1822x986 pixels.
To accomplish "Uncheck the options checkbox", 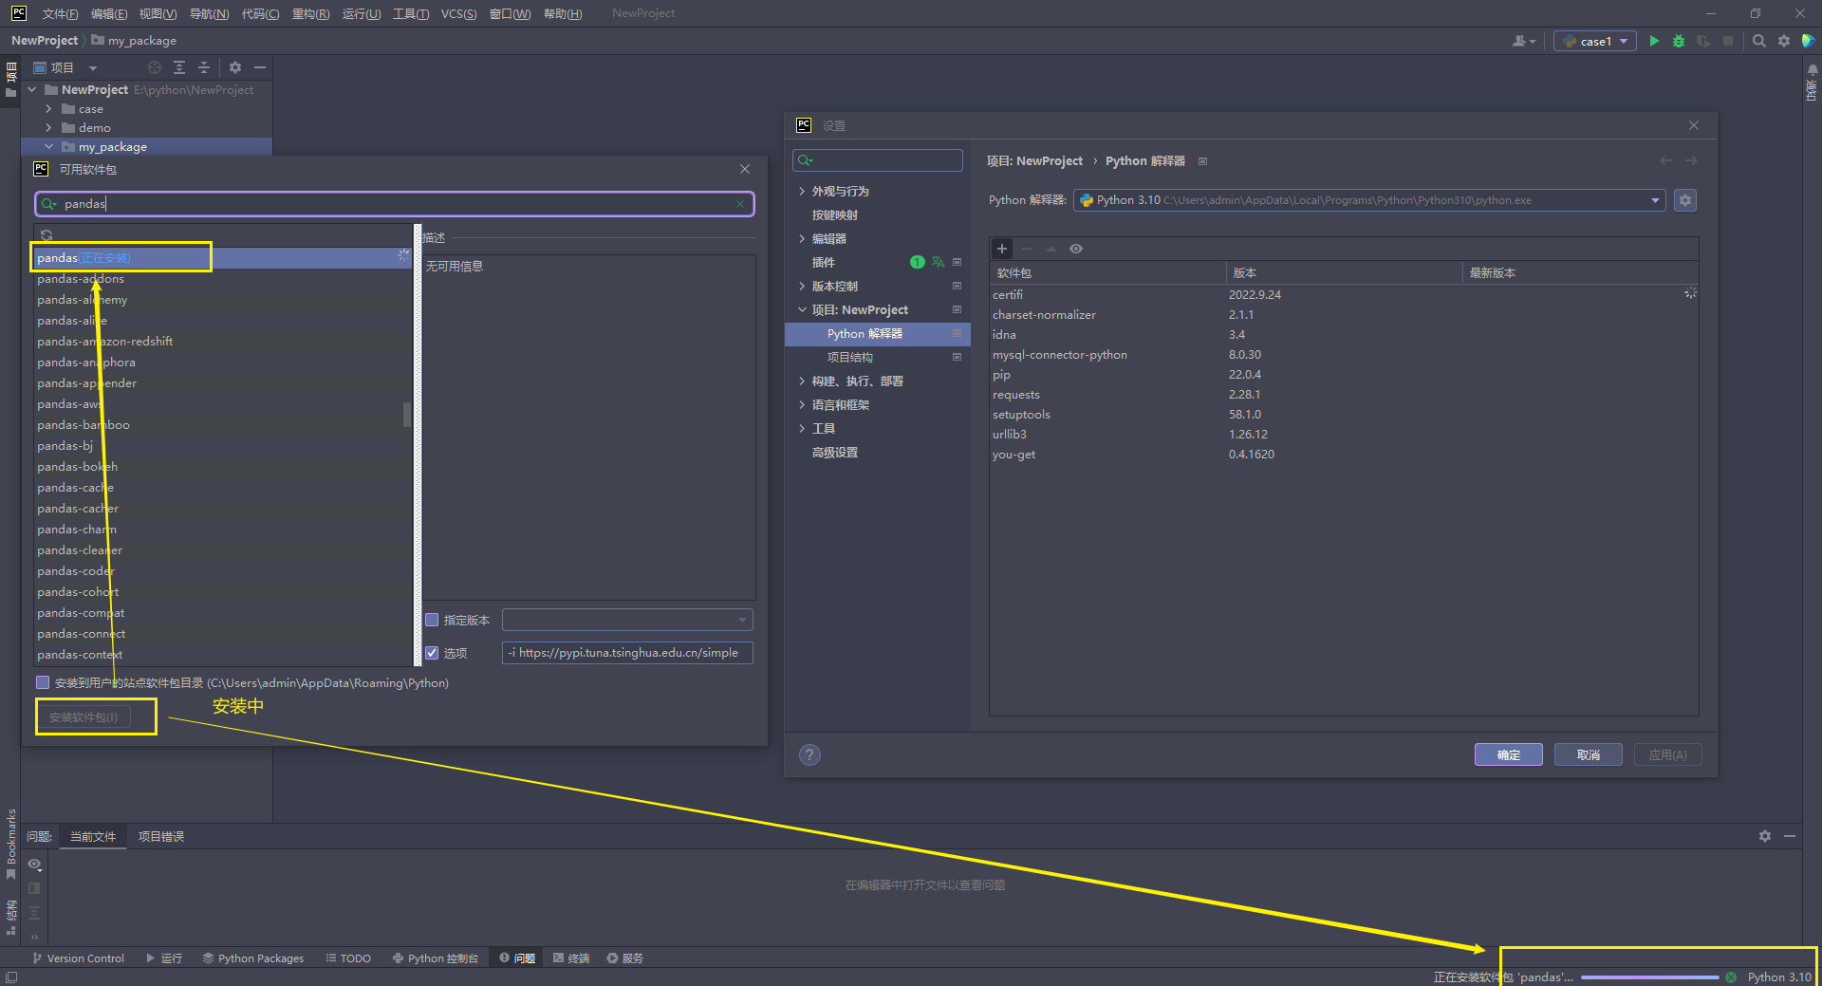I will pos(432,653).
